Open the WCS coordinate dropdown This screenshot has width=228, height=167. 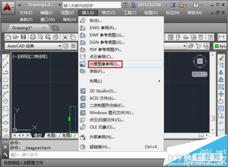click(200, 74)
